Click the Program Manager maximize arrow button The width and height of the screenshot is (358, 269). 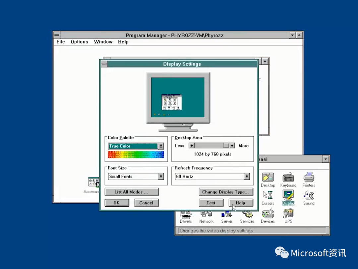coord(299,35)
